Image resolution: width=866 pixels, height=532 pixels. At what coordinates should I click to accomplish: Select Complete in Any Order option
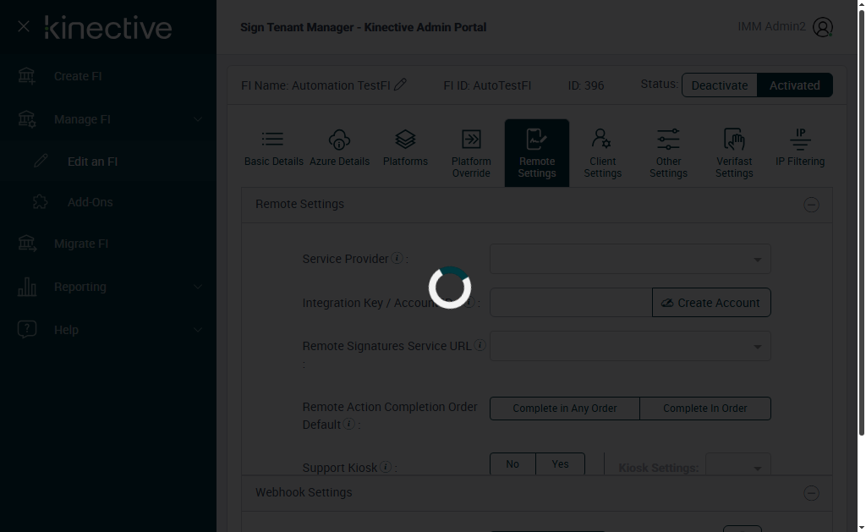[564, 409]
